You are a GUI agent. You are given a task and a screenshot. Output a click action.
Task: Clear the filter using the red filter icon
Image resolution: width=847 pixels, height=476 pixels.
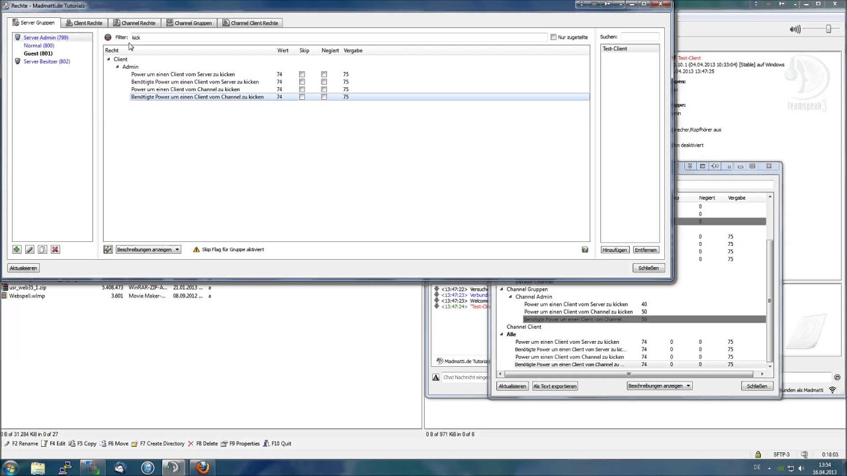pyautogui.click(x=108, y=37)
